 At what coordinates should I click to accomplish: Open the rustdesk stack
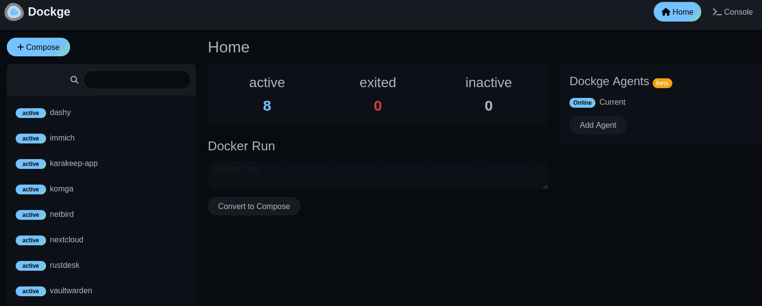coord(65,265)
